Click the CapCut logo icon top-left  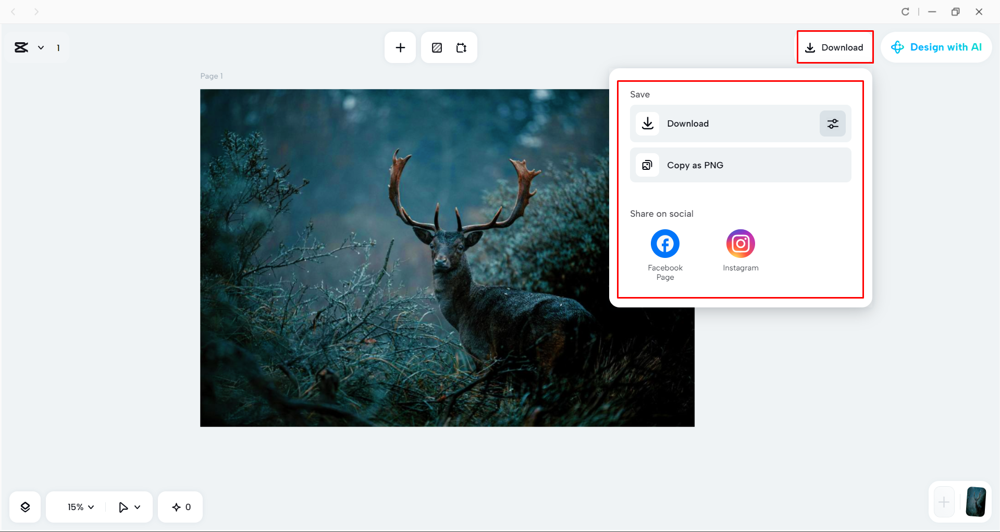click(x=21, y=47)
